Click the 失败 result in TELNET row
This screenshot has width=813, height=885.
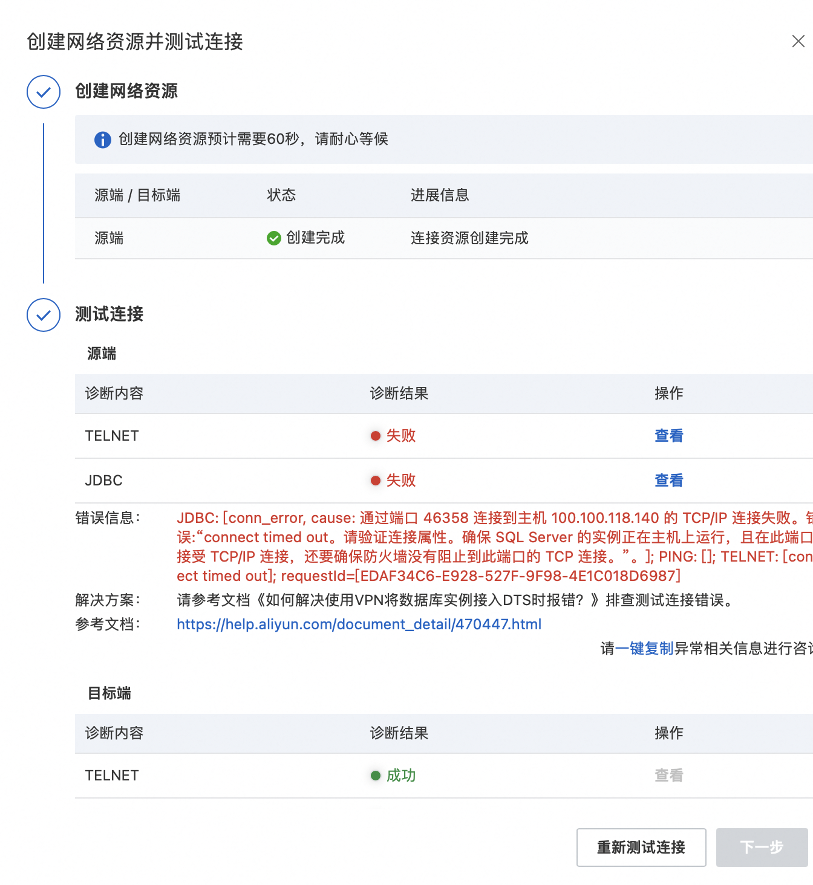click(x=401, y=436)
